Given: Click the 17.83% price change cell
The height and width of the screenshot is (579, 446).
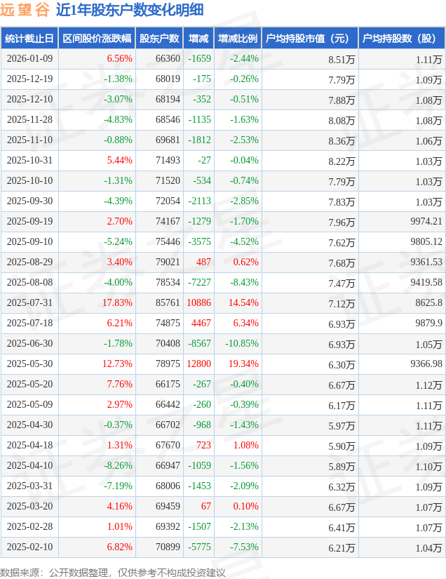Looking at the screenshot, I should tap(117, 303).
